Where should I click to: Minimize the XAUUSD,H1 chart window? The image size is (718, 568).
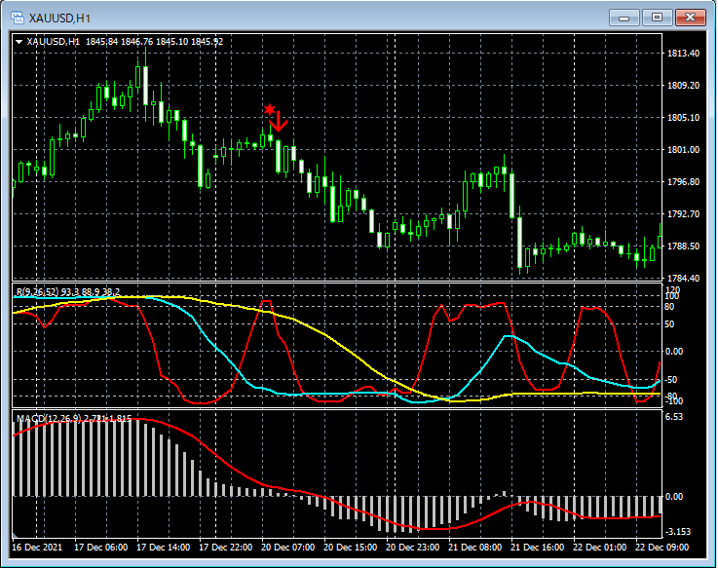[624, 18]
